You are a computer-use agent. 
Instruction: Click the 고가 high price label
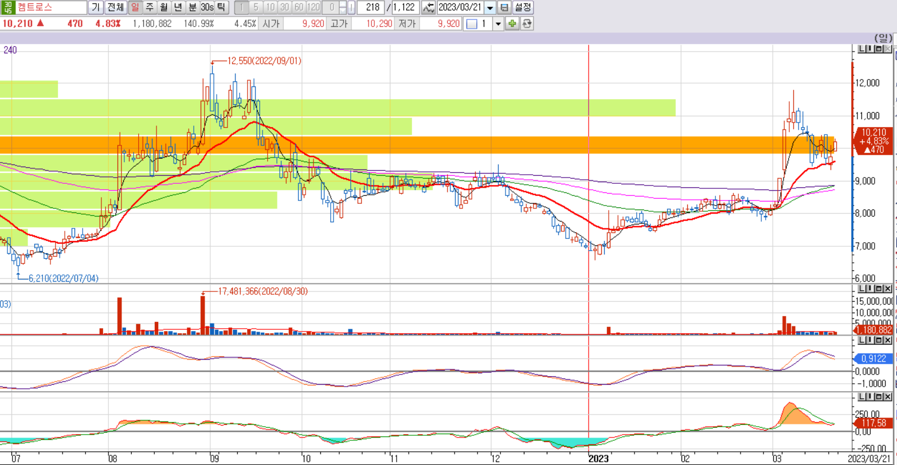[339, 23]
